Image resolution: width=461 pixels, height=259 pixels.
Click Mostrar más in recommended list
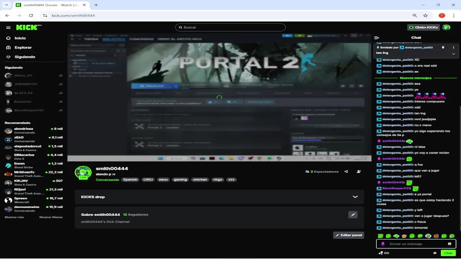tap(14, 217)
